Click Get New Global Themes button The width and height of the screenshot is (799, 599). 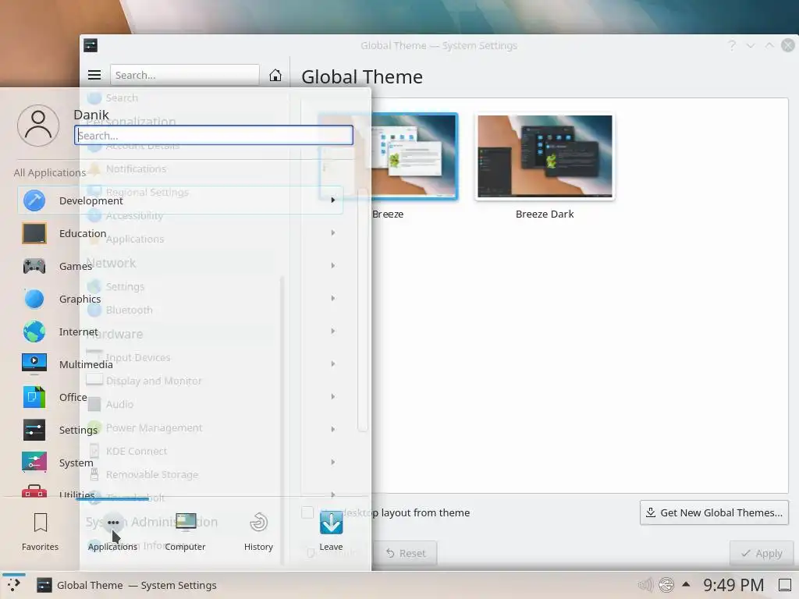pyautogui.click(x=714, y=512)
